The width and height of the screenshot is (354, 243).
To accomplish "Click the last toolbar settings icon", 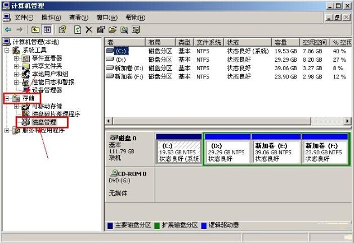I will pos(136,30).
